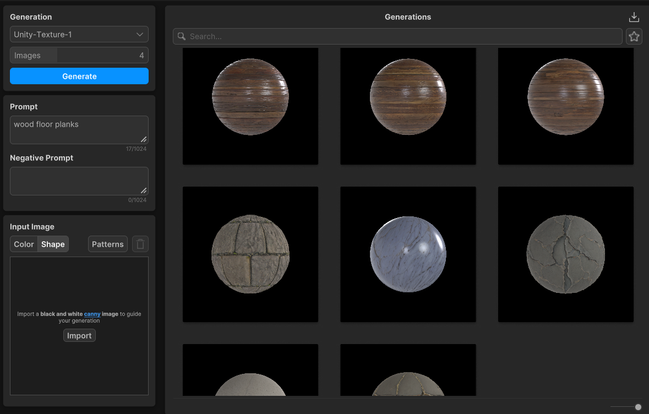
Task: Select the blue marble sphere thumbnail
Action: 408,254
